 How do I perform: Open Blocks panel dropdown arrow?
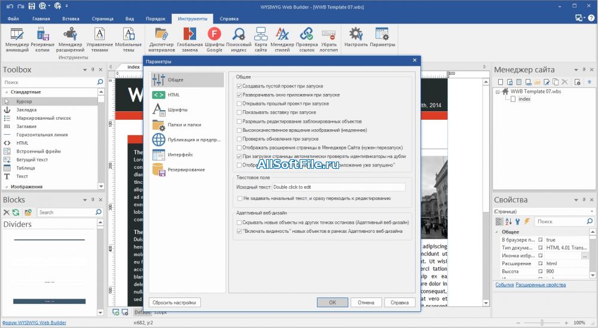85,200
